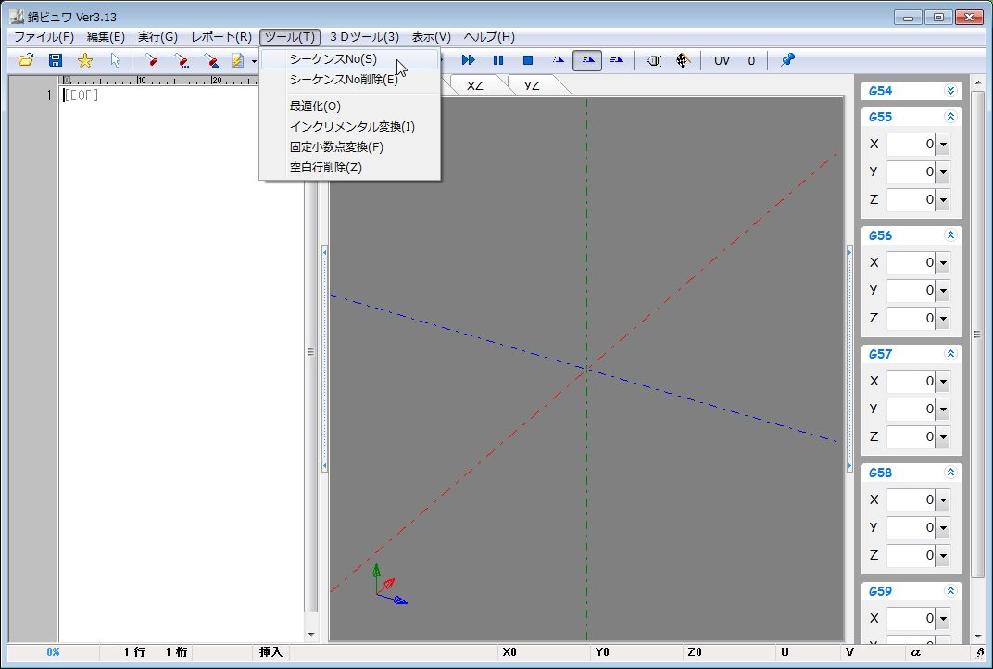The image size is (993, 669).
Task: Toggle the highlighted medium speed button
Action: [x=587, y=60]
